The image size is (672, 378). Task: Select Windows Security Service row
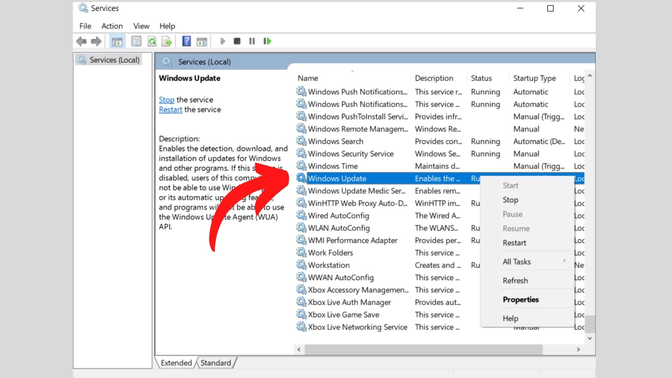[x=440, y=154]
